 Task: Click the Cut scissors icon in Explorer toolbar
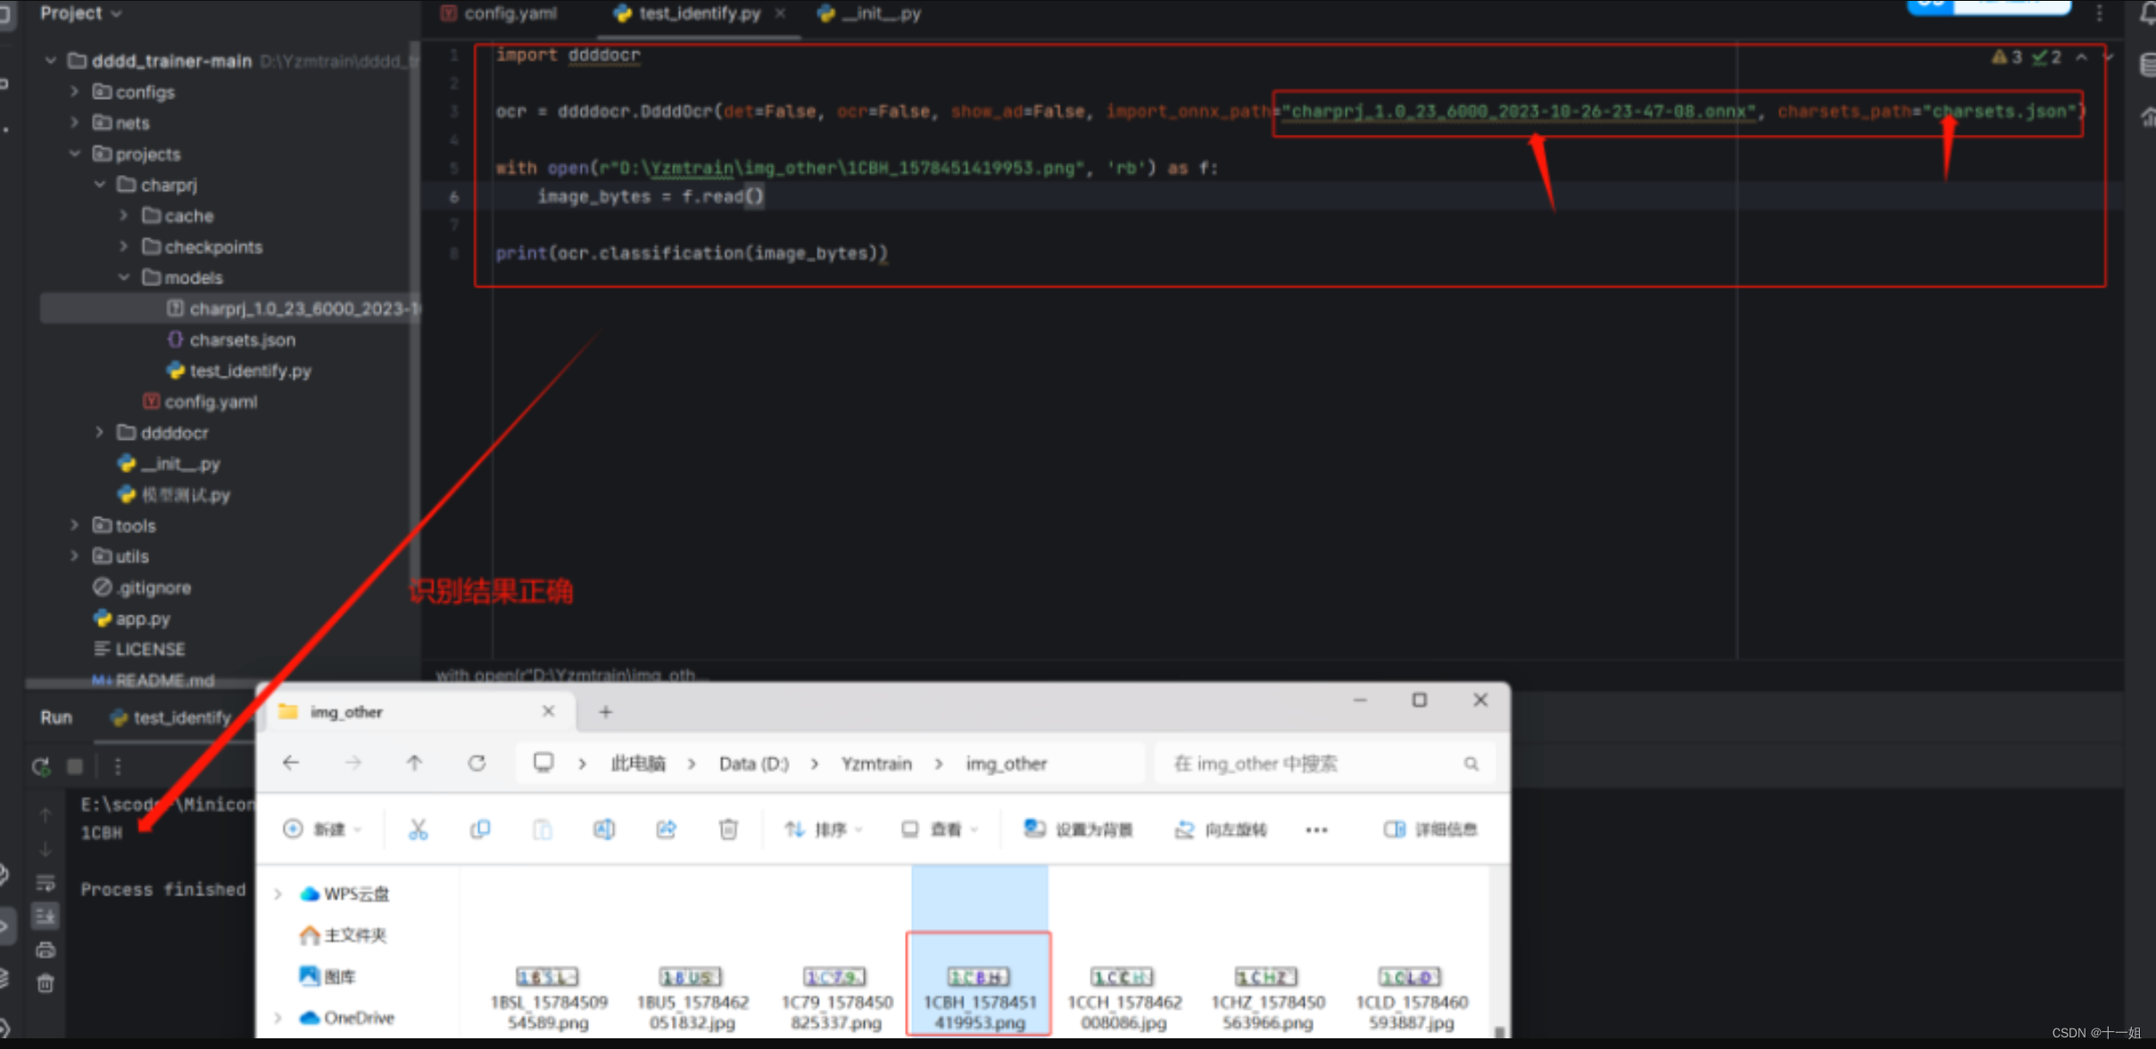click(x=418, y=830)
